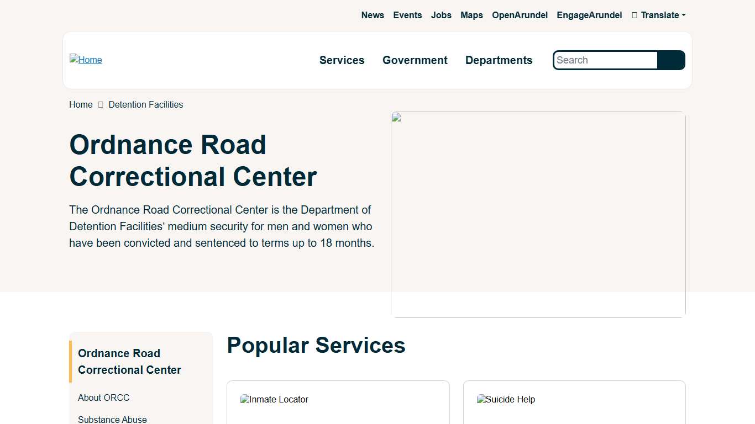Image resolution: width=755 pixels, height=424 pixels.
Task: Click inside the Search input field
Action: 602,60
